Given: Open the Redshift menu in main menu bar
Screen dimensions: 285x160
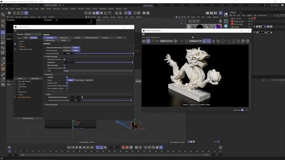Looking at the screenshot, I should (111, 9).
